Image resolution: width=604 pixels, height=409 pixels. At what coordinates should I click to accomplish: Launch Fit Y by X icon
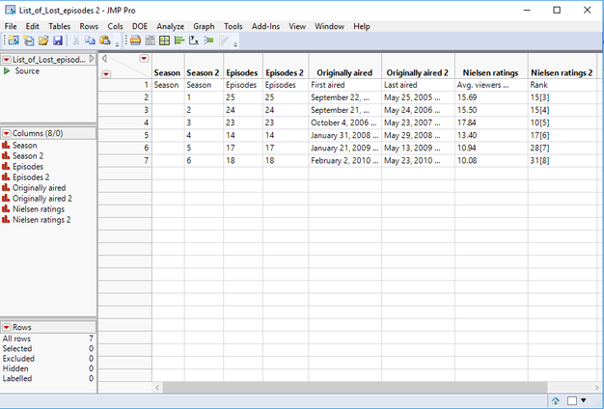194,41
